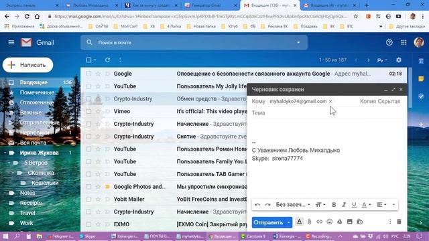Open Send button options arrow

point(289,222)
